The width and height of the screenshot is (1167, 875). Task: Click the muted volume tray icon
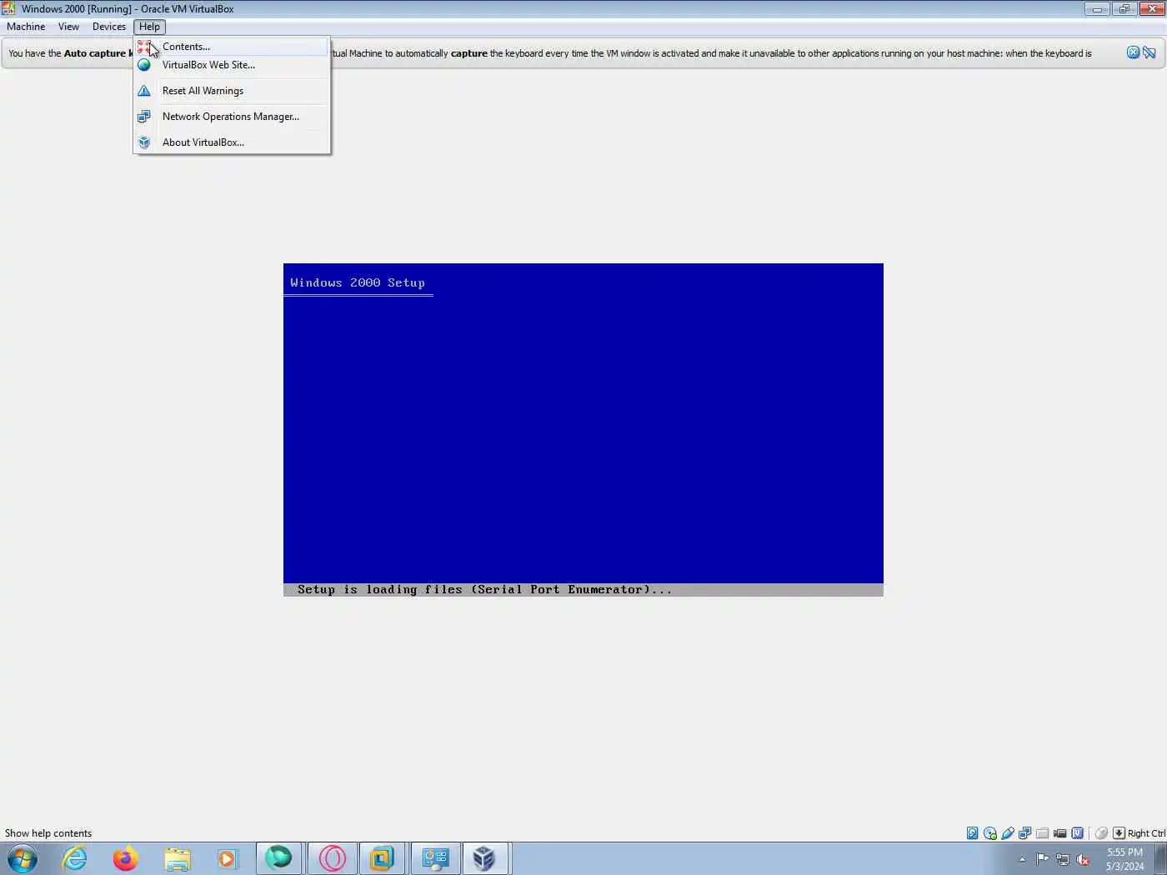point(1084,859)
